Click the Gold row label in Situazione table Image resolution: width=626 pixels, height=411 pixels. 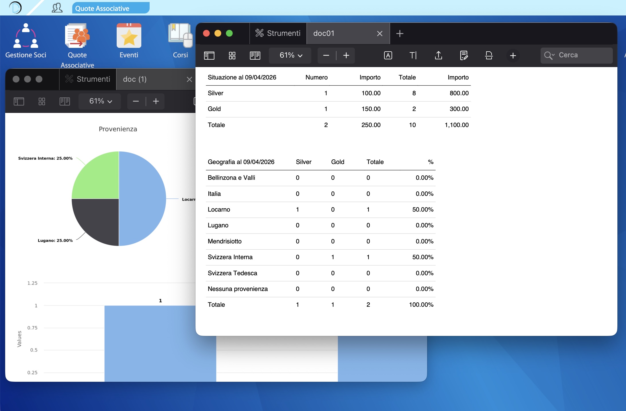click(x=214, y=109)
